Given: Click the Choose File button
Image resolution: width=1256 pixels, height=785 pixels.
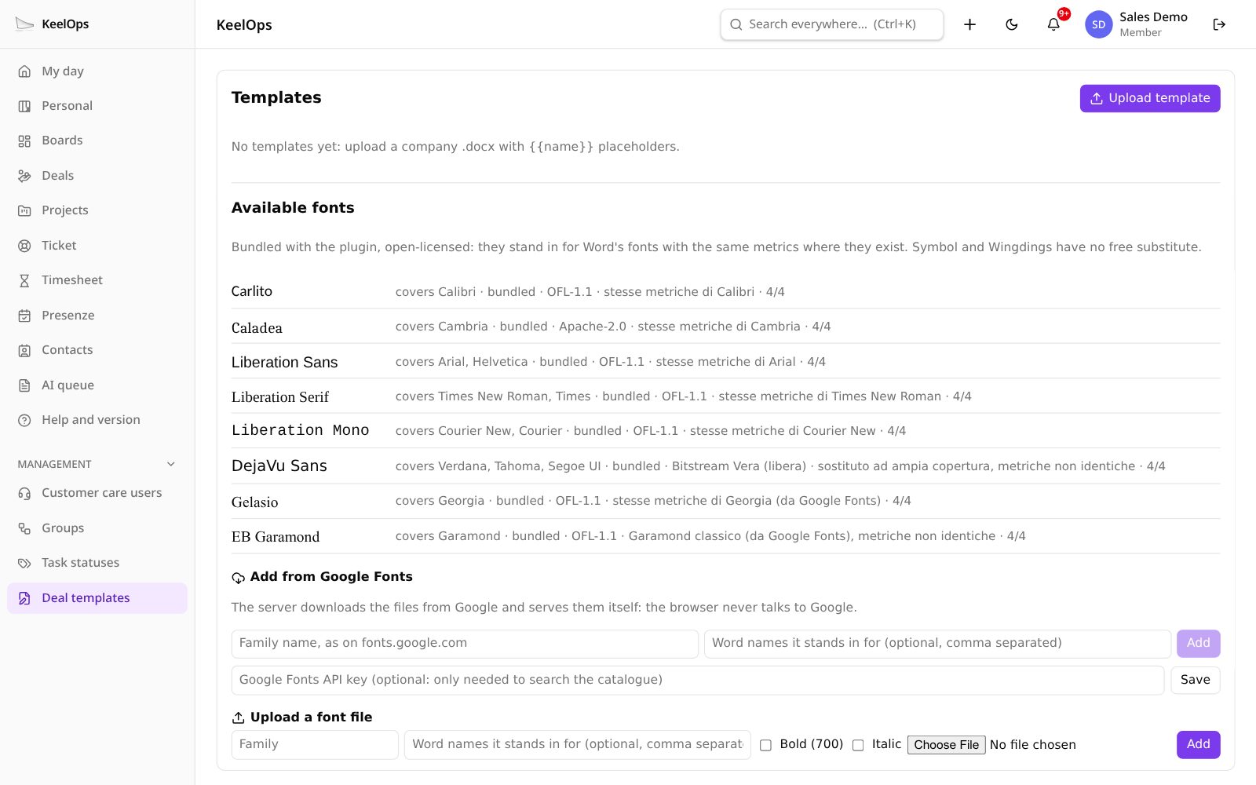Looking at the screenshot, I should (946, 745).
